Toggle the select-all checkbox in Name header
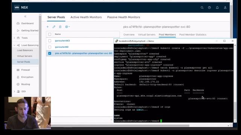 coord(50,34)
